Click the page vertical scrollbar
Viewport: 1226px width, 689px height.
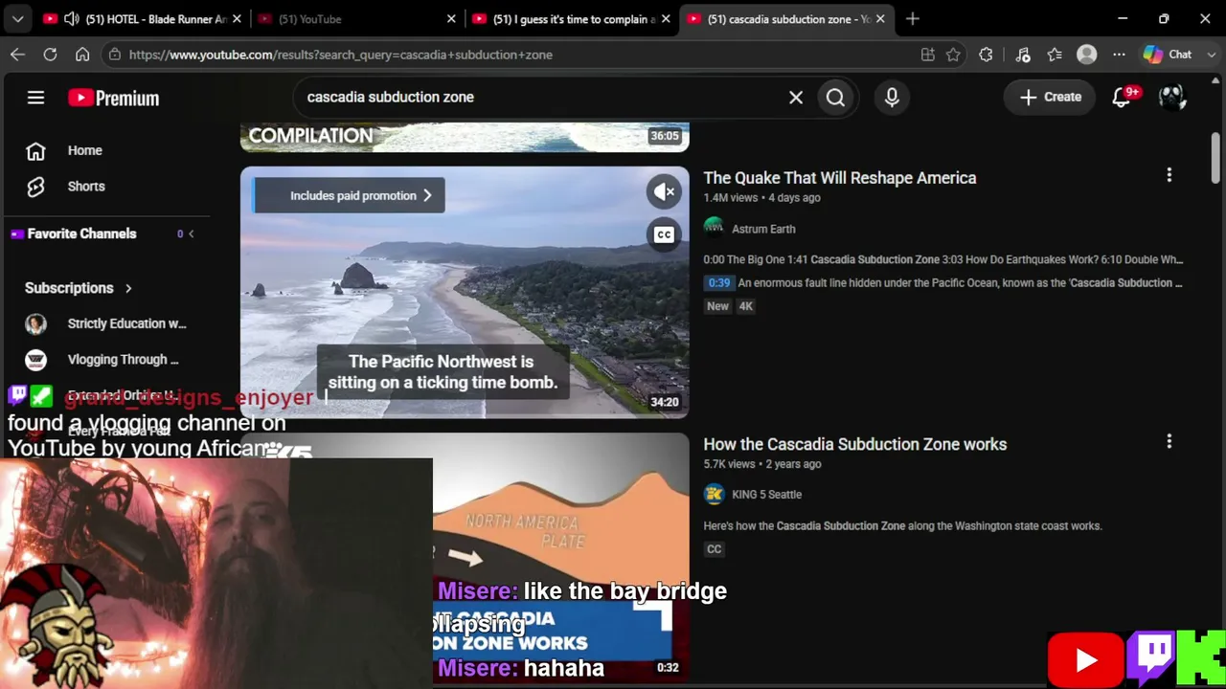click(x=1215, y=158)
